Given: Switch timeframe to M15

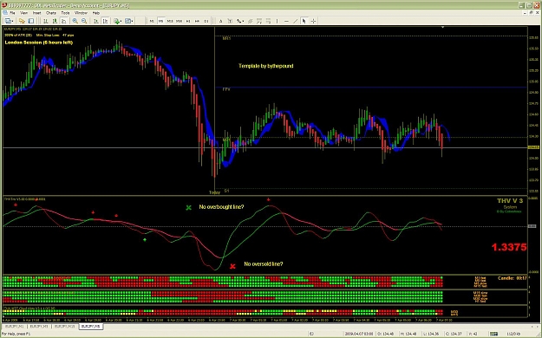Looking at the screenshot, I should click(170, 21).
